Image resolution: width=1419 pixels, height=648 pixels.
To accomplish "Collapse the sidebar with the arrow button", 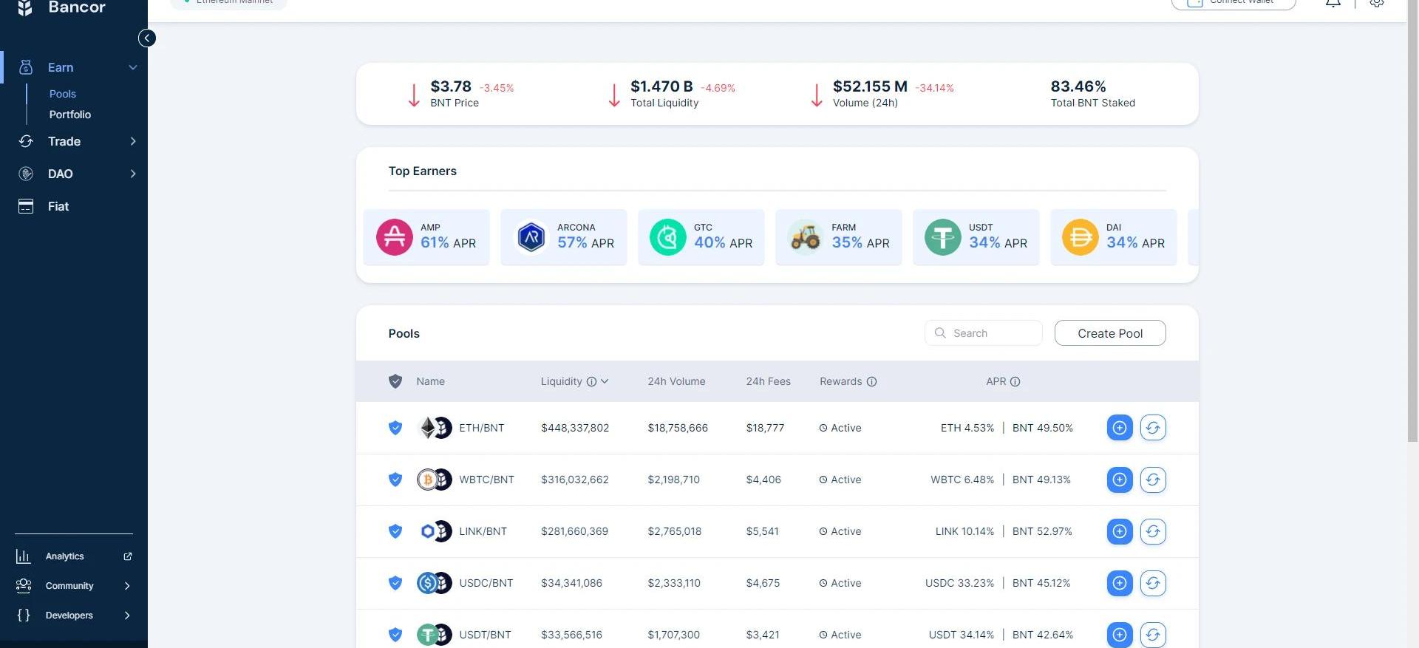I will click(x=147, y=38).
